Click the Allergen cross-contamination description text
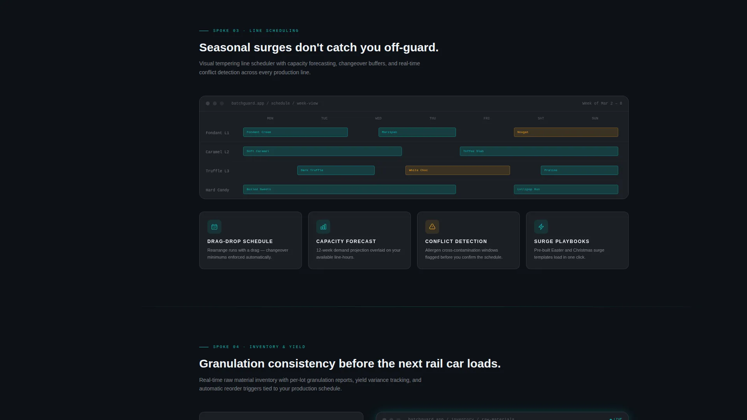 (x=464, y=254)
